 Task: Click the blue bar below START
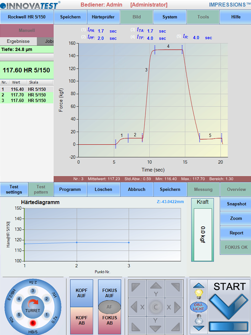pos(229,327)
